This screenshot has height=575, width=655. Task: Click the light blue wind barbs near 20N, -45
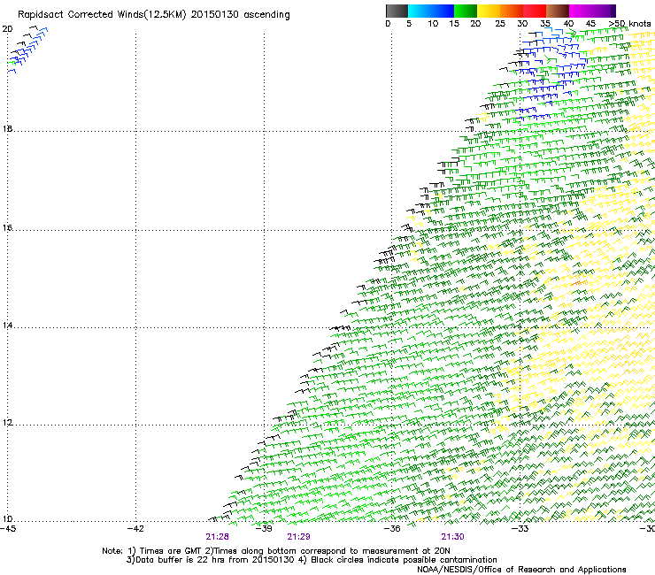[28, 50]
